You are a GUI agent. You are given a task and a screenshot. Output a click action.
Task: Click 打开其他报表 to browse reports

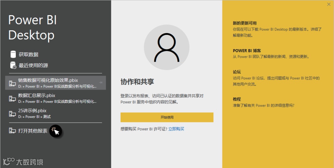pos(33,131)
